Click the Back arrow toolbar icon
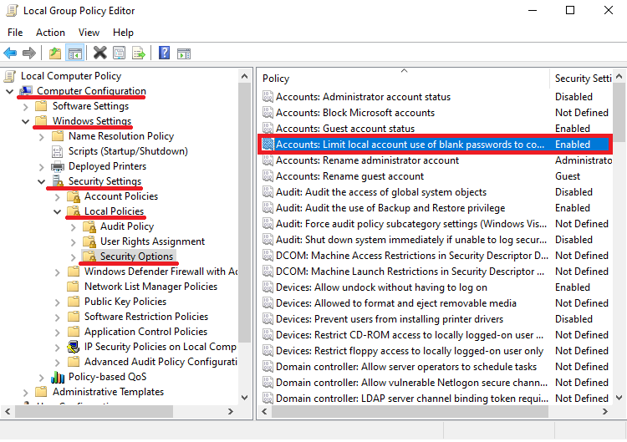627x442 pixels. 10,53
